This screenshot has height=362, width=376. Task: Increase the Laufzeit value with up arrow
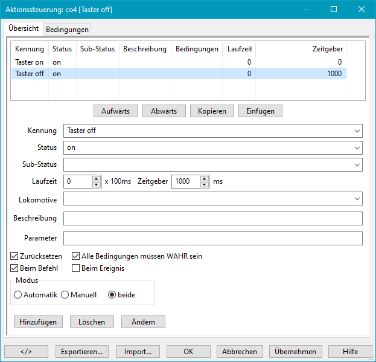tap(97, 178)
